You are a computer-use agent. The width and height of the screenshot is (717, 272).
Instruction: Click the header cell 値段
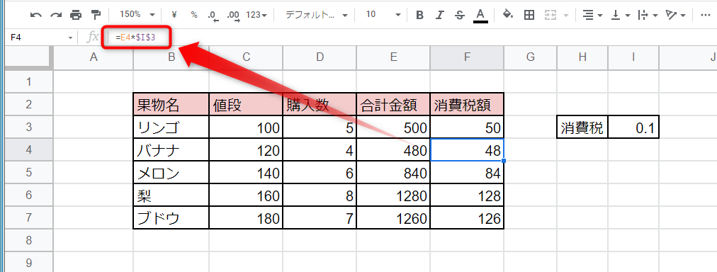click(246, 105)
